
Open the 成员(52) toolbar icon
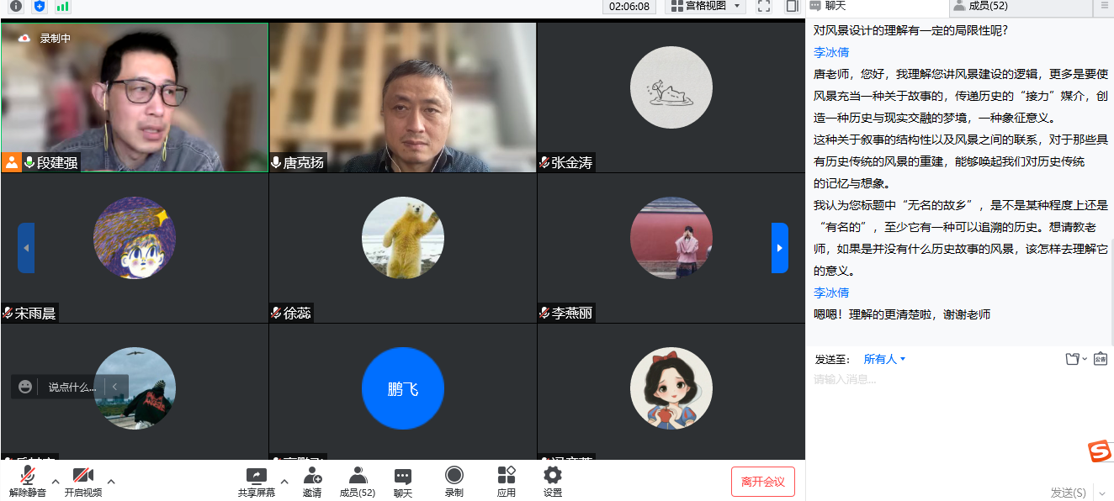[x=358, y=481]
